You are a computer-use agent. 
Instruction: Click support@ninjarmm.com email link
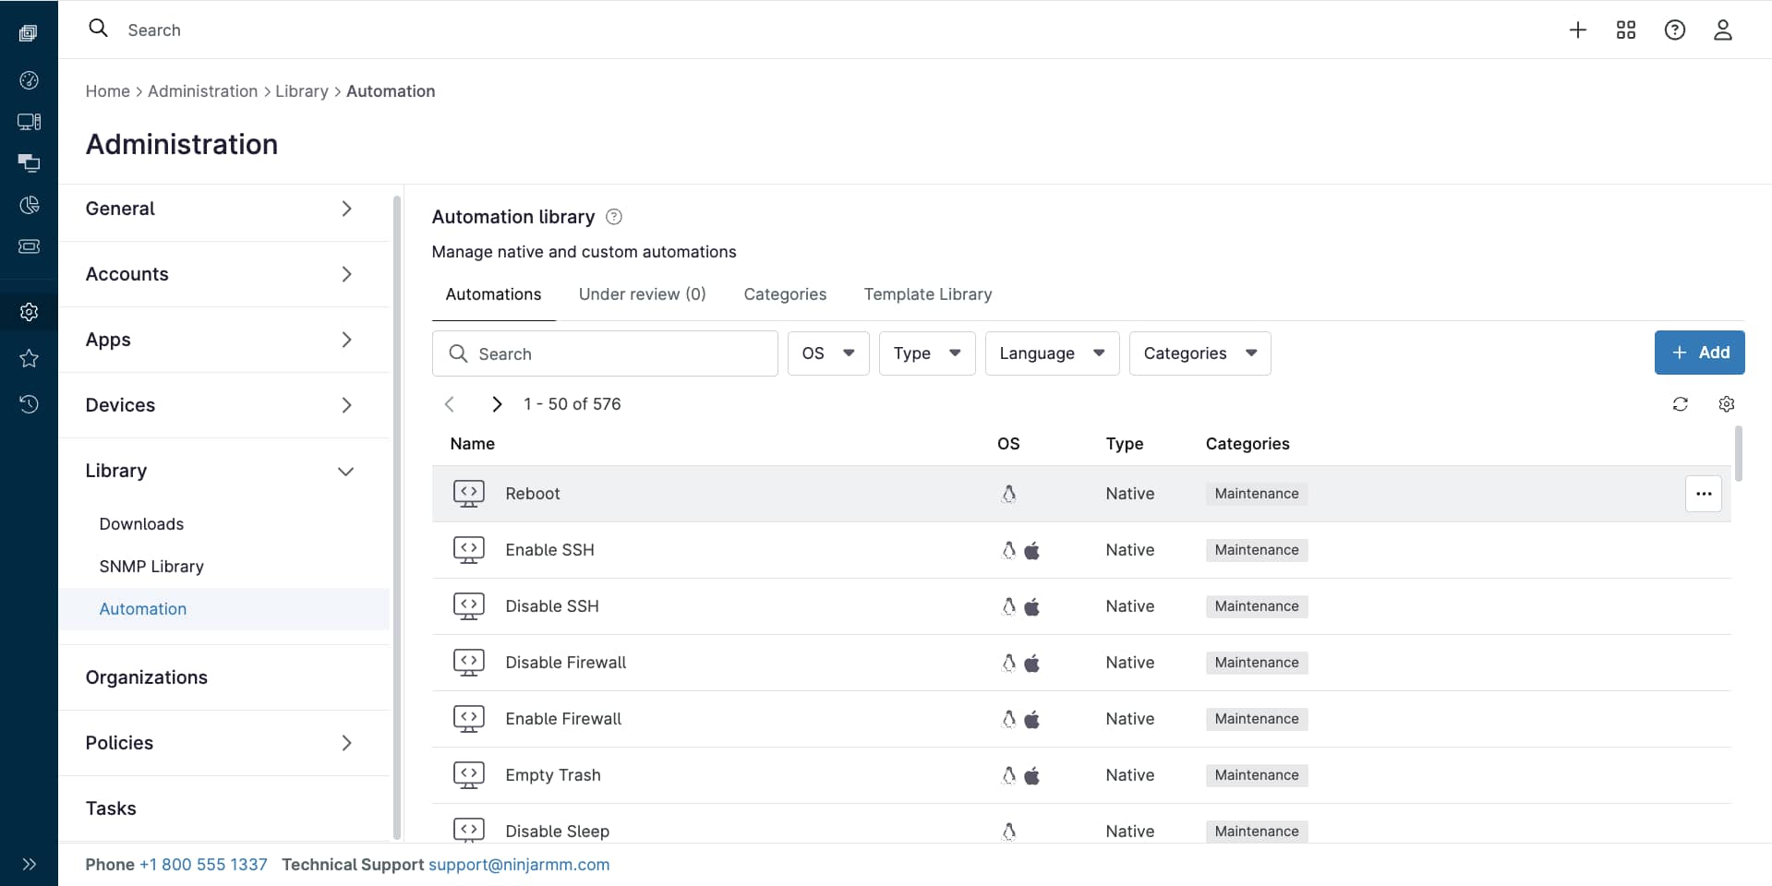pyautogui.click(x=519, y=865)
